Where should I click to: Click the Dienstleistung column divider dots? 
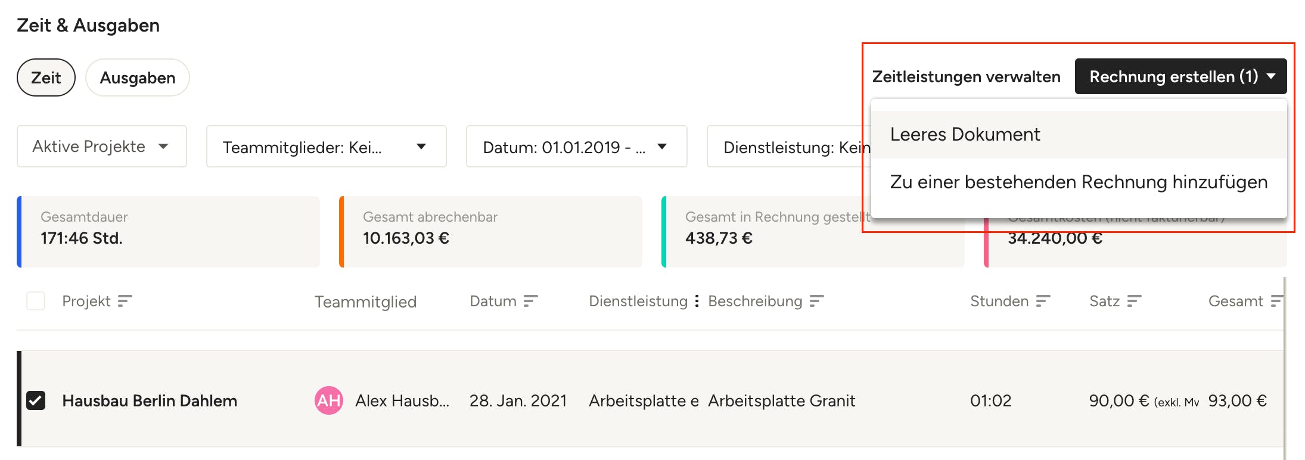pyautogui.click(x=697, y=301)
